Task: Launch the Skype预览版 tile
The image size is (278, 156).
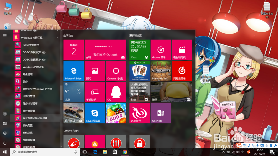Action: pos(95,113)
